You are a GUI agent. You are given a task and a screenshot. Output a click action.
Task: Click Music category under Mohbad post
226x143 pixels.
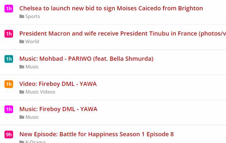point(32,67)
